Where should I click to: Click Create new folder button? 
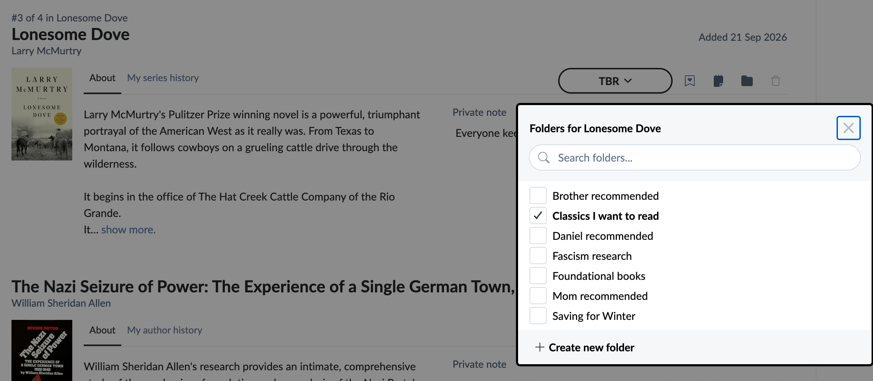coord(585,347)
